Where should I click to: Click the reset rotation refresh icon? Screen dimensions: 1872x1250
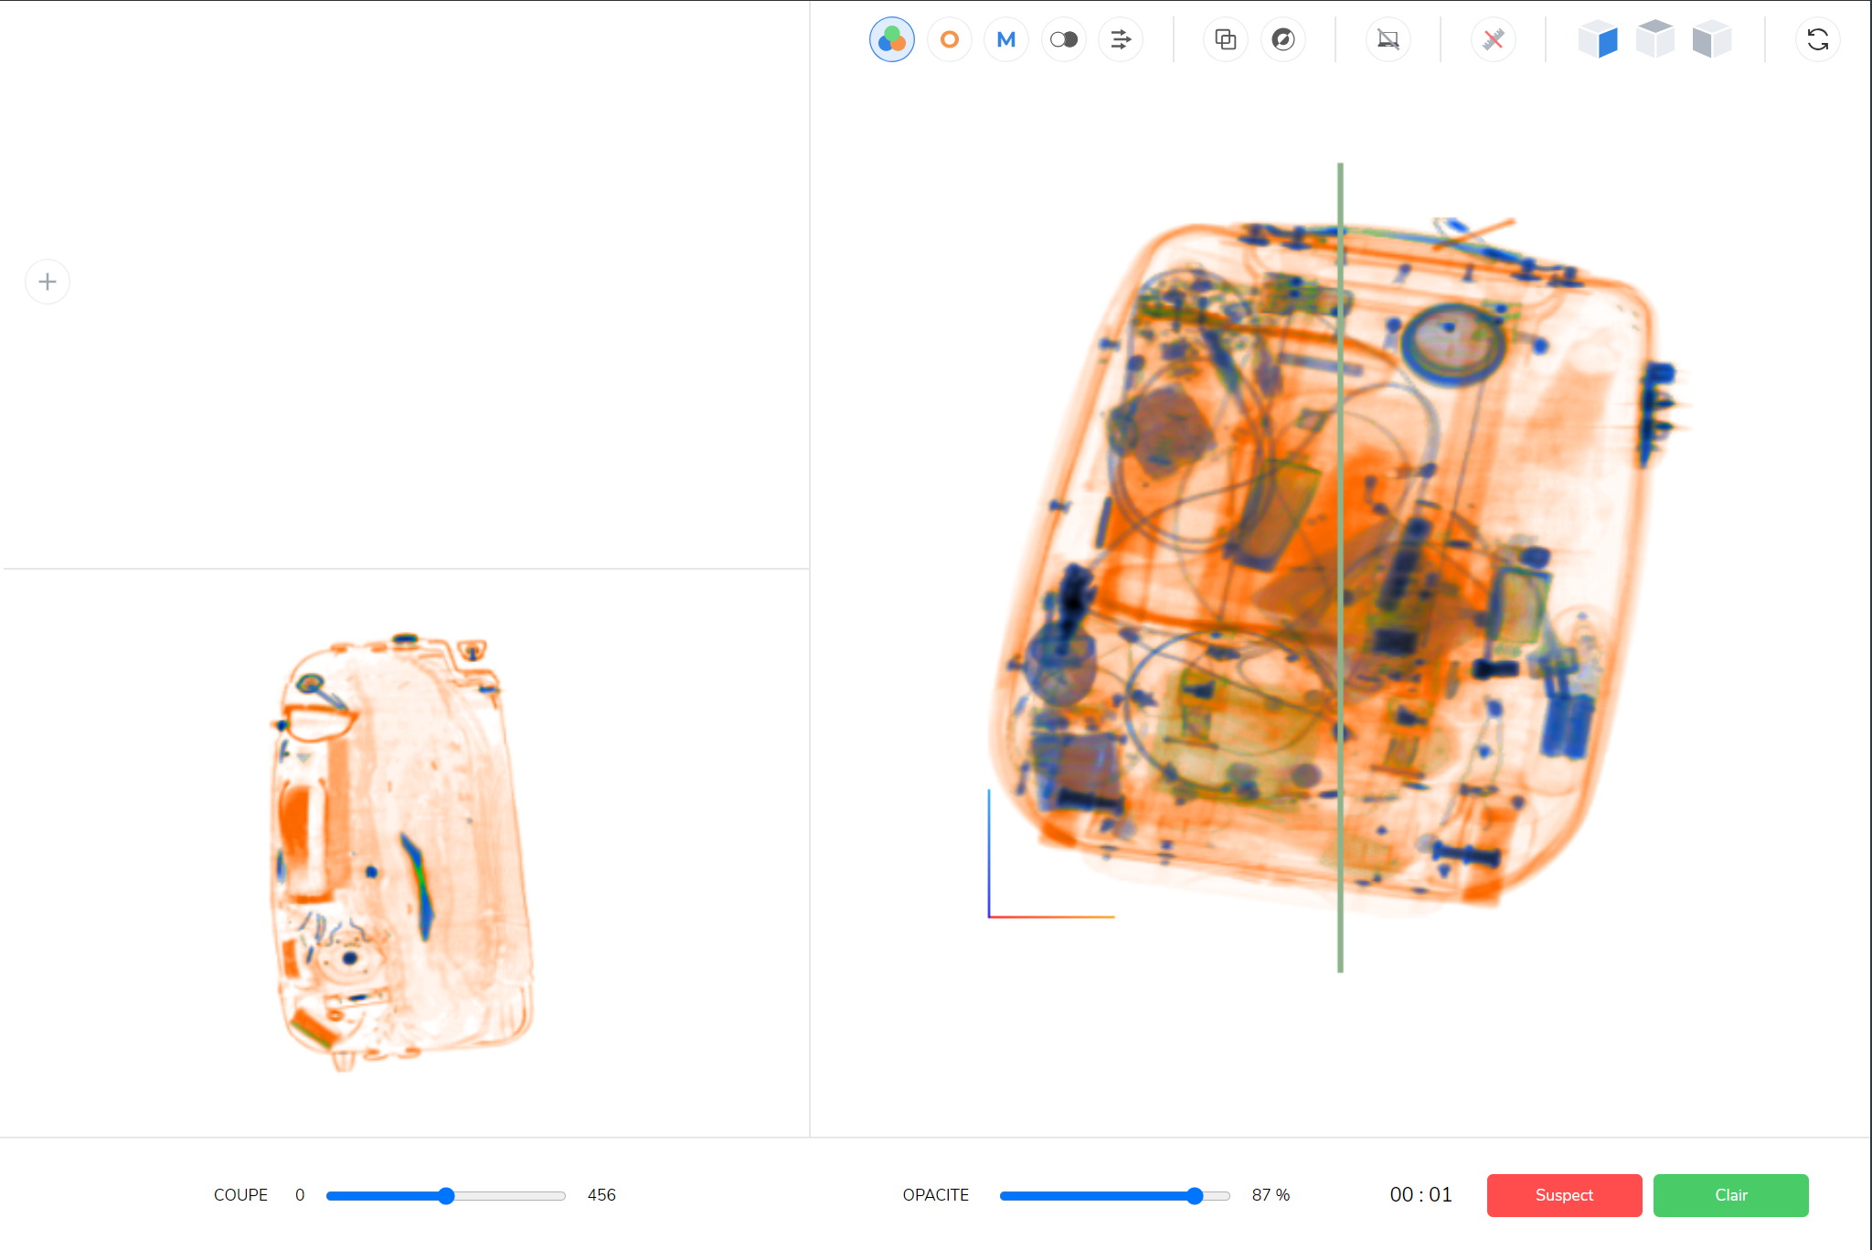[x=1817, y=39]
